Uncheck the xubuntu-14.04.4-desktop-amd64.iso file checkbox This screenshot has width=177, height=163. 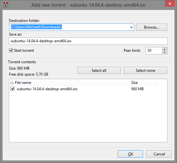[13, 89]
